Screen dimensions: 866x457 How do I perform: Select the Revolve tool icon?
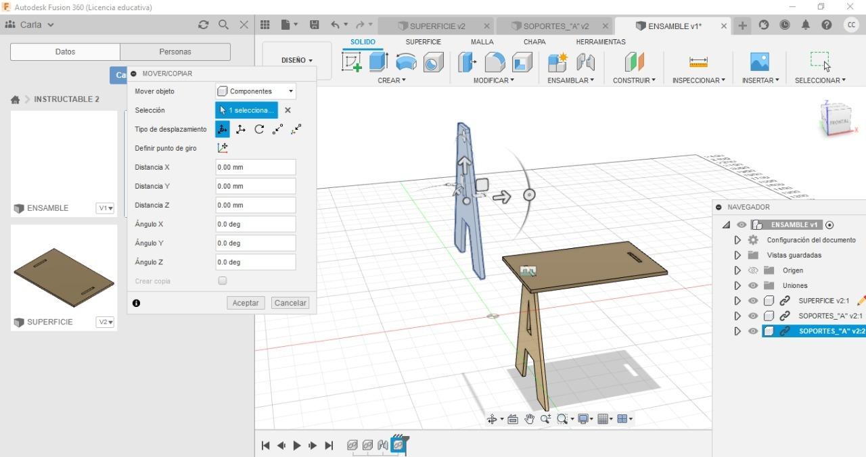coord(406,62)
